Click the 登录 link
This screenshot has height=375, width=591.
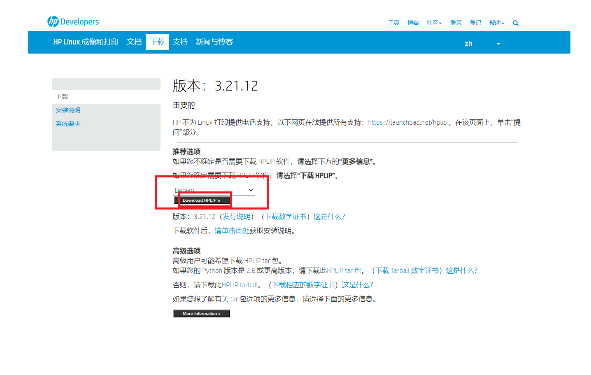click(456, 23)
